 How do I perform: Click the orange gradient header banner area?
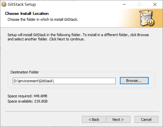pyautogui.click(x=130, y=18)
